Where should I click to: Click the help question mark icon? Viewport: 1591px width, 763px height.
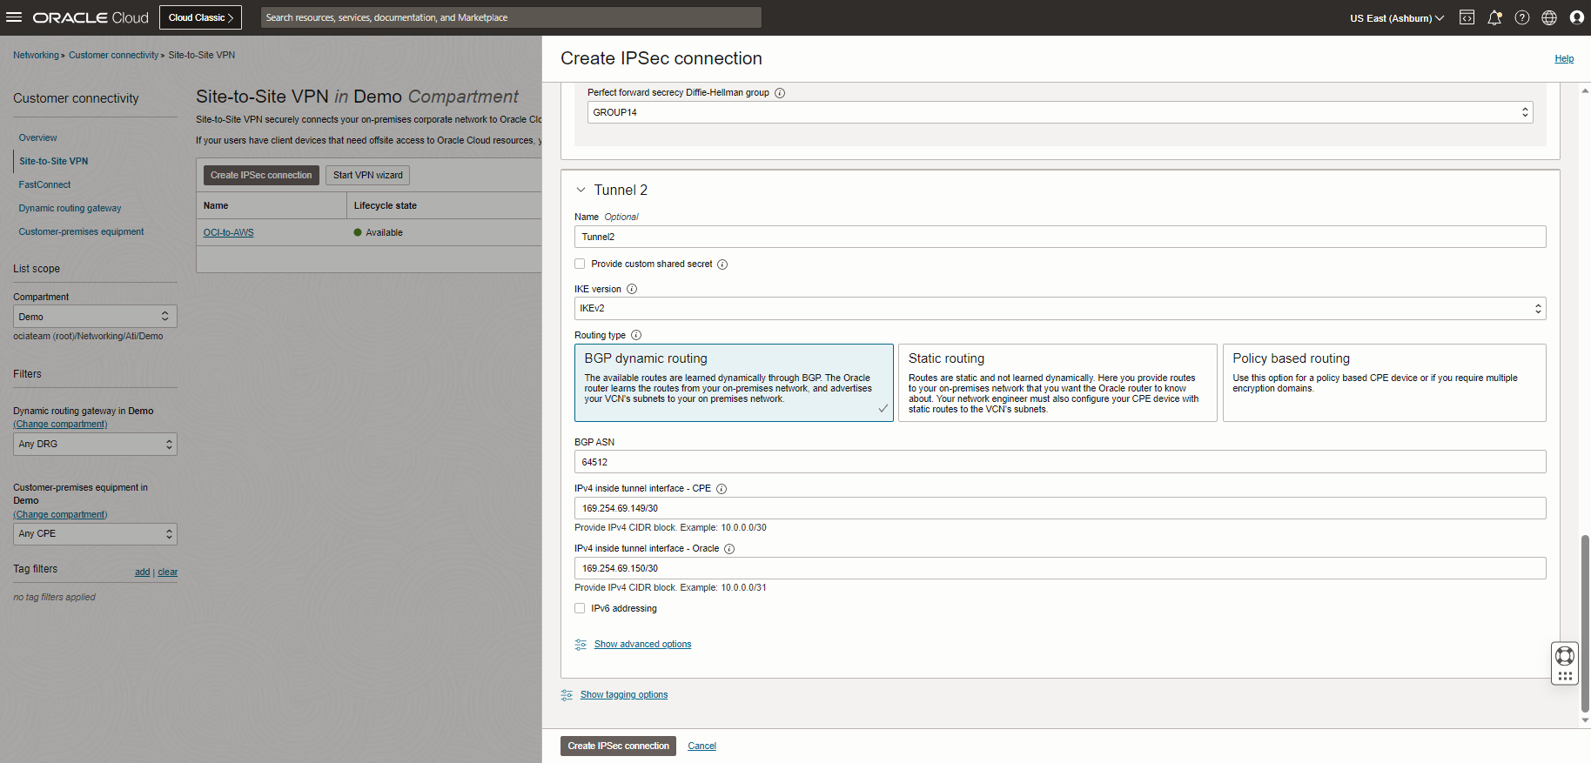tap(1522, 17)
